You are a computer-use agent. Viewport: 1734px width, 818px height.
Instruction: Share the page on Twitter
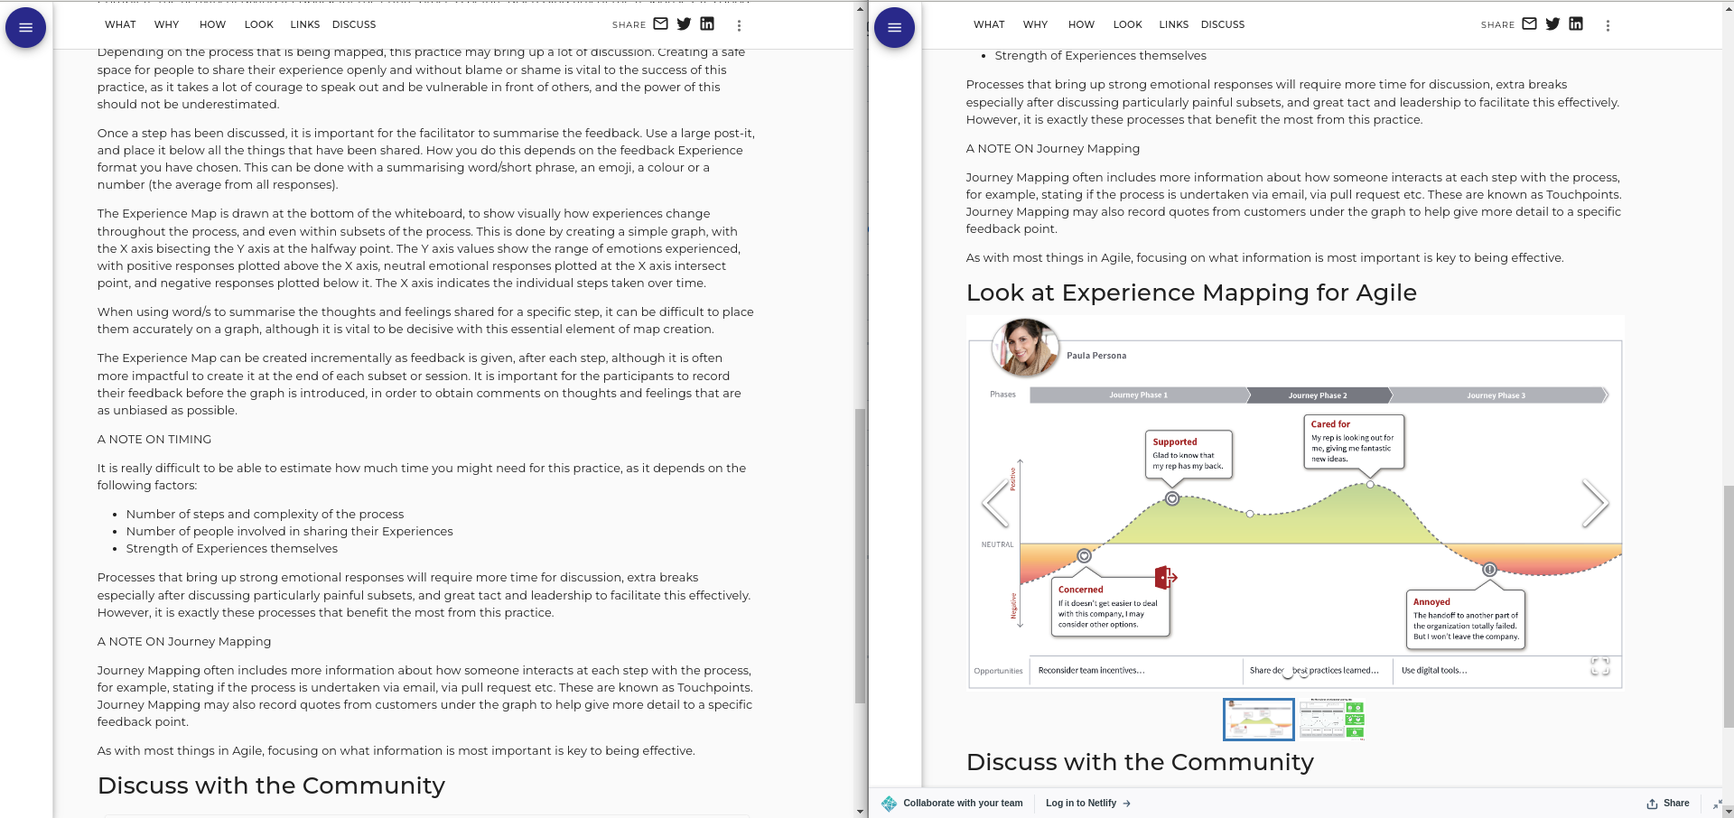[1553, 23]
